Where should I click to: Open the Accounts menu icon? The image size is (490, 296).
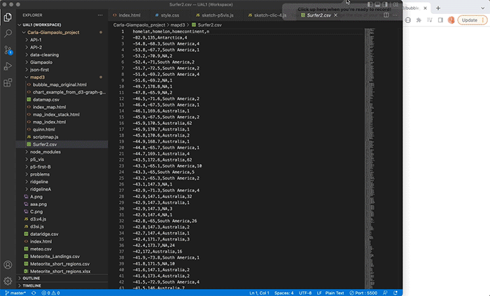[x=9, y=265]
